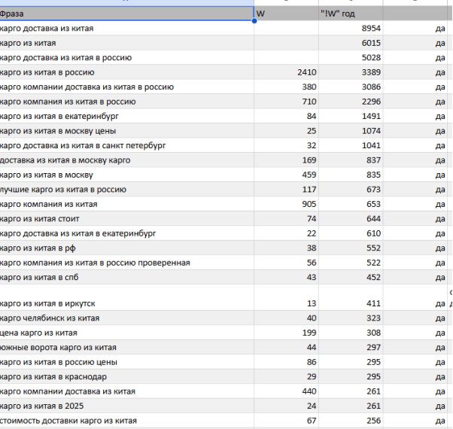Select cell 'карго доставка из китая в екатеринбург'

(x=127, y=233)
